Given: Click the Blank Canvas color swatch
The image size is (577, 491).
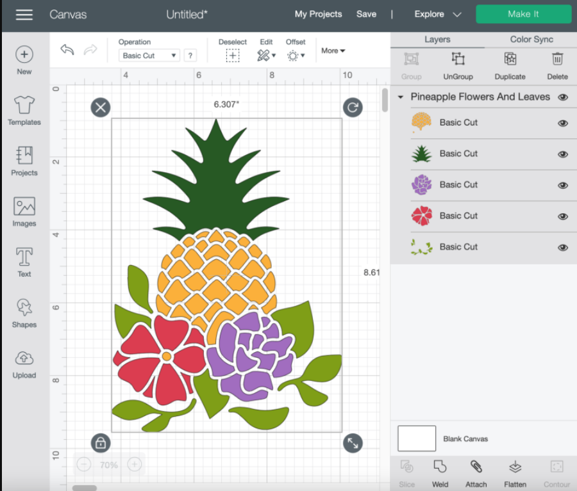Looking at the screenshot, I should pos(417,439).
